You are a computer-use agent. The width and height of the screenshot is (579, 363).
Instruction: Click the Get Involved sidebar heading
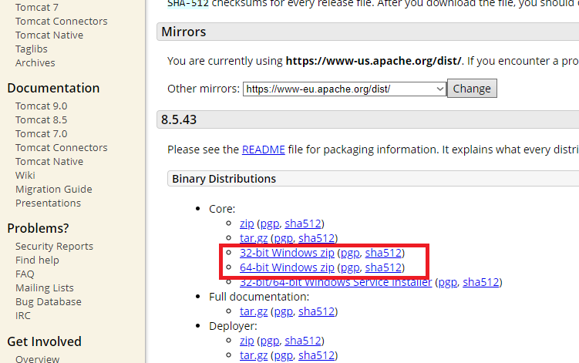(x=44, y=341)
